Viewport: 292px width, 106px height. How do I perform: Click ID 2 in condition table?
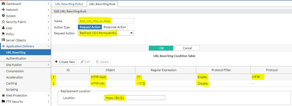tap(70, 84)
